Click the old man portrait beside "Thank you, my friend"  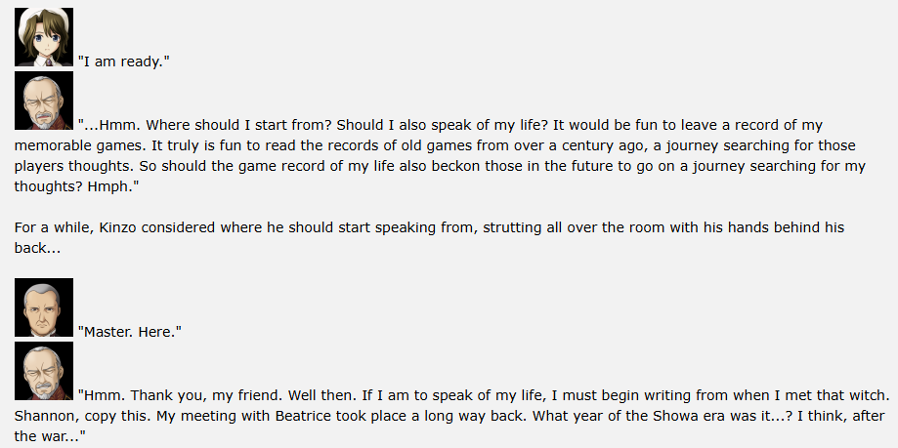pos(44,371)
